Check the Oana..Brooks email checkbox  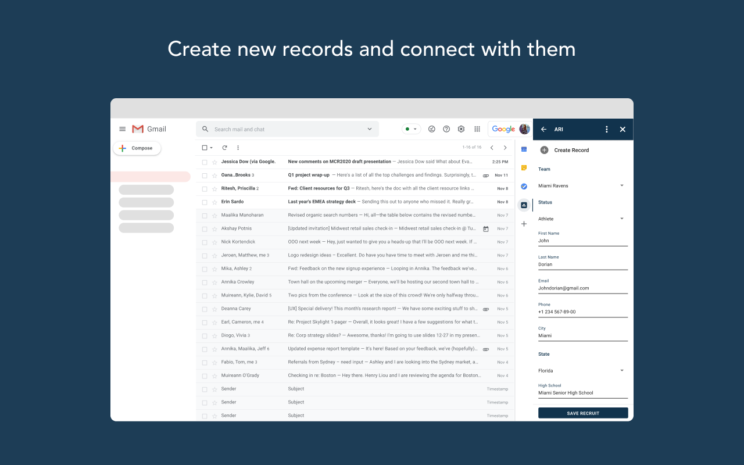(205, 175)
